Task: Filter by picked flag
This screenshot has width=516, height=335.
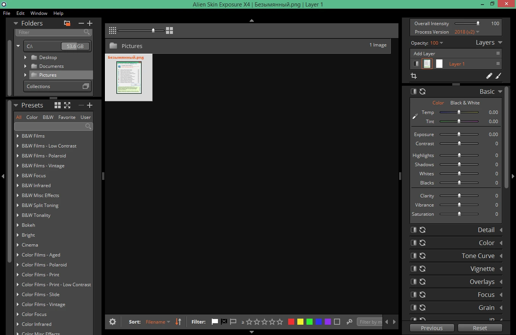Action: [x=215, y=322]
